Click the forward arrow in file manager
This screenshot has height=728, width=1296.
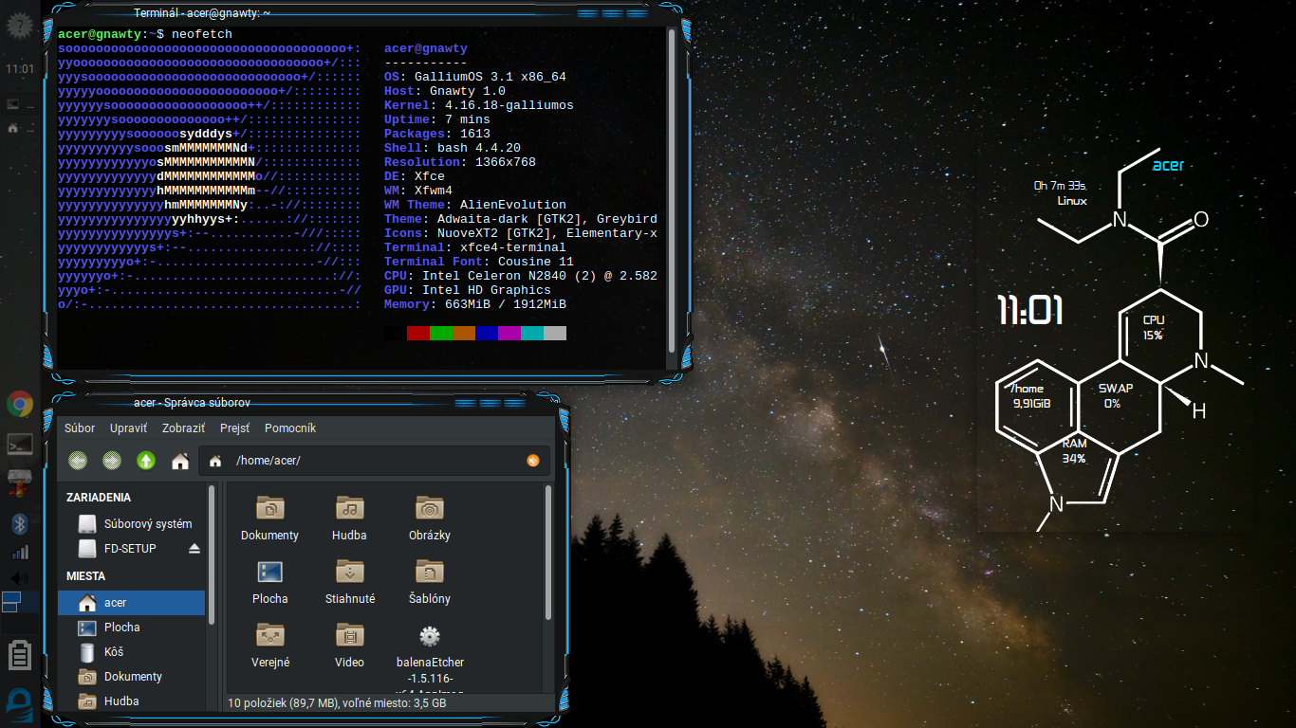click(x=112, y=461)
